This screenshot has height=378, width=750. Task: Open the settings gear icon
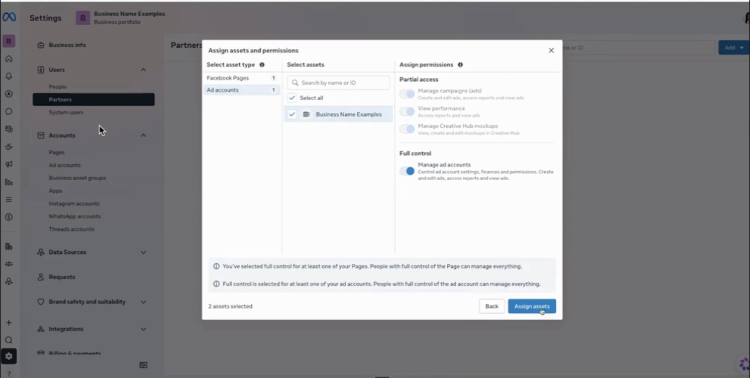pyautogui.click(x=9, y=356)
